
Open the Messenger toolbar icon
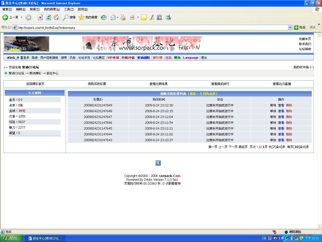168,17
